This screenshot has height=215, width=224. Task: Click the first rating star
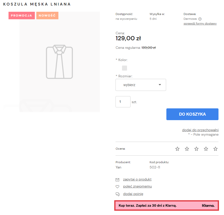(177, 149)
